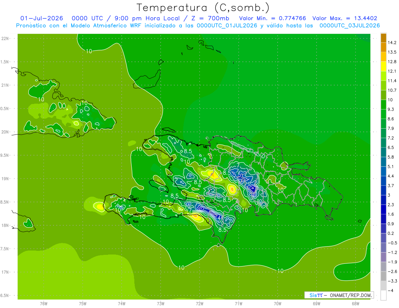Select colorbar tick label '0.2'
The height and width of the screenshot is (308, 399).
pyautogui.click(x=391, y=233)
